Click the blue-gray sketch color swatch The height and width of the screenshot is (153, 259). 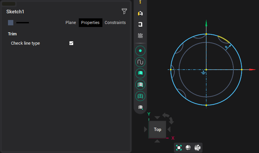point(11,23)
